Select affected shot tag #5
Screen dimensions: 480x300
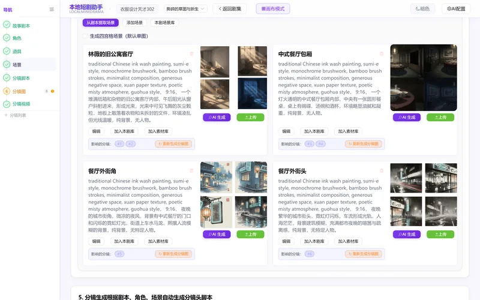click(119, 254)
